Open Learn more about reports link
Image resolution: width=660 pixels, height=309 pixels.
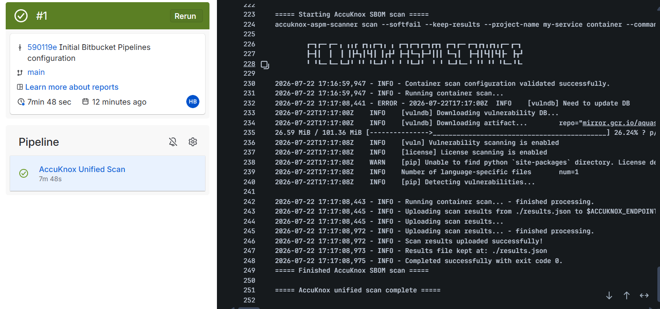(x=72, y=87)
